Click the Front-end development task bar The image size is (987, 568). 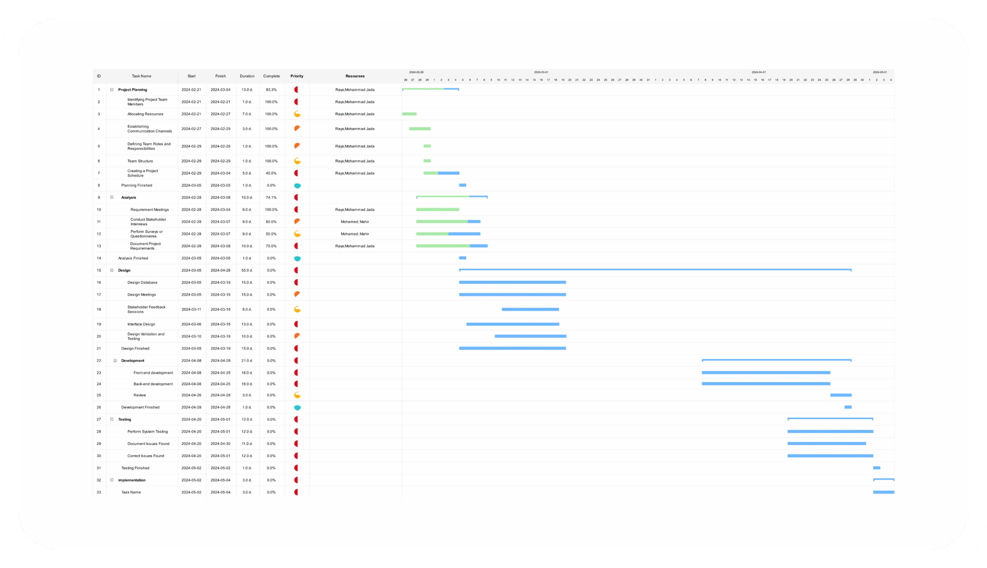click(766, 372)
